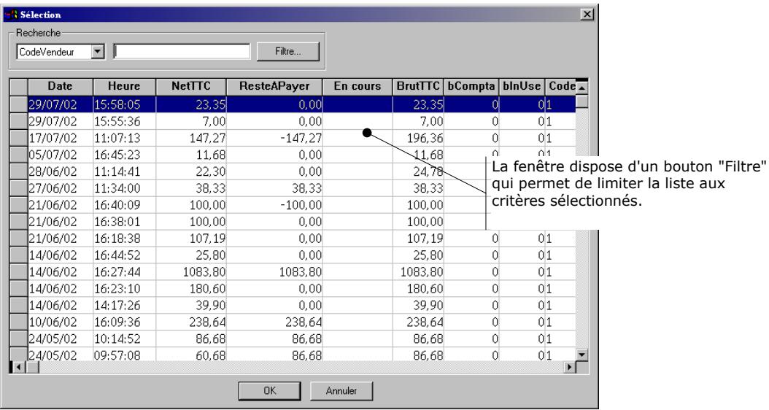The height and width of the screenshot is (410, 769).
Task: Click the time 16:18:38 cell
Action: 124,239
